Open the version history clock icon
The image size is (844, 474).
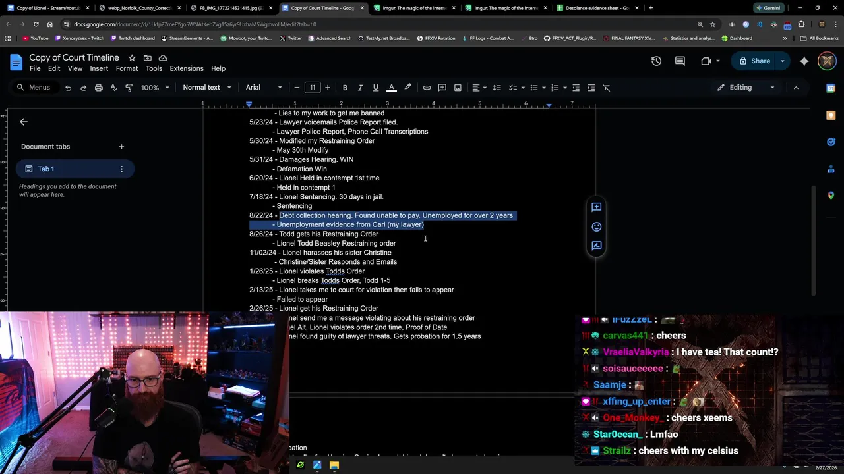click(x=656, y=61)
